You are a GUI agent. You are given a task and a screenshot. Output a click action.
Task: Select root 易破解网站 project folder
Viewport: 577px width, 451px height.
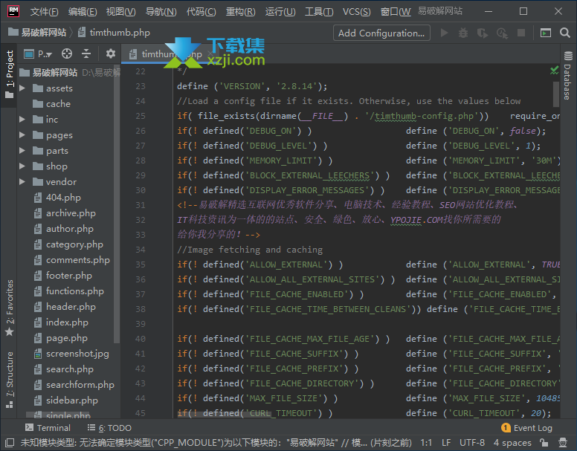54,73
